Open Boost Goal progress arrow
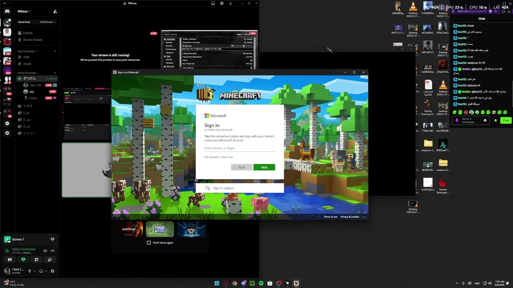This screenshot has width=513, height=288. 55,22
